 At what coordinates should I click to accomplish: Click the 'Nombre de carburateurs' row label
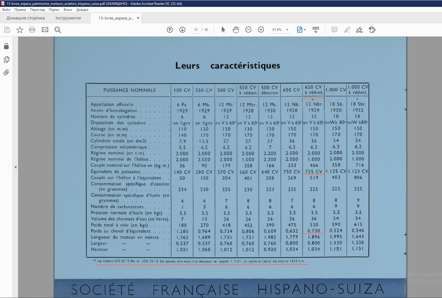[117, 207]
